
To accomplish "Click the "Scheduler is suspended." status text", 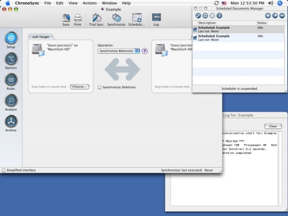I will coord(240,89).
